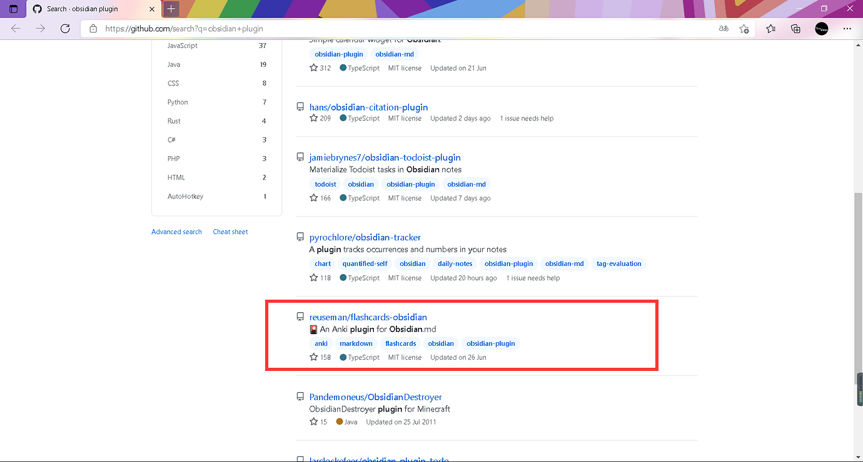Click the tag-evaluation topic tag
Image resolution: width=863 pixels, height=462 pixels.
[618, 263]
